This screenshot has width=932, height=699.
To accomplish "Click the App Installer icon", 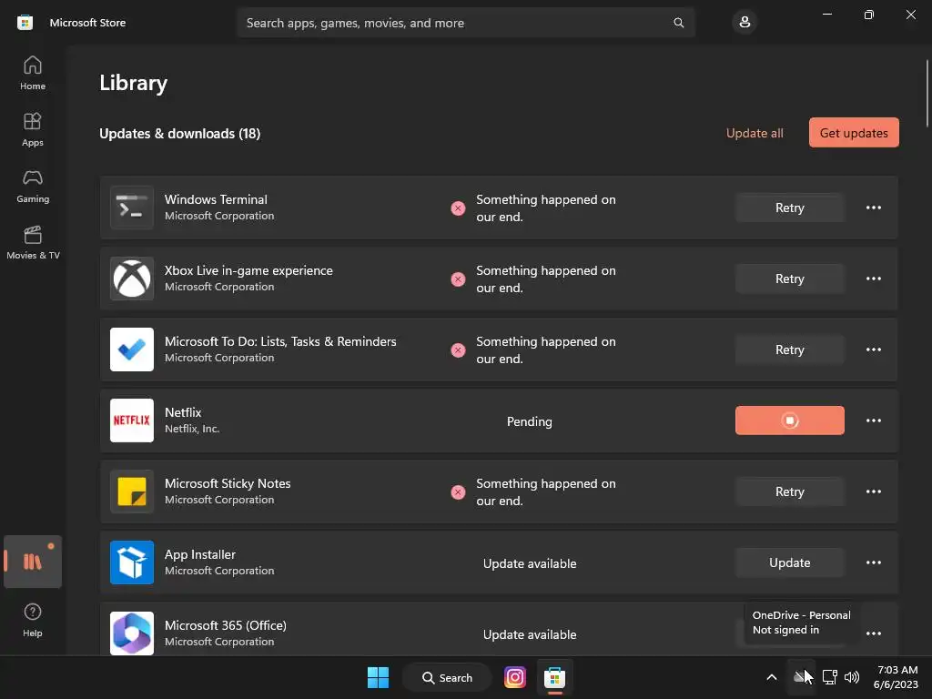I will (132, 562).
